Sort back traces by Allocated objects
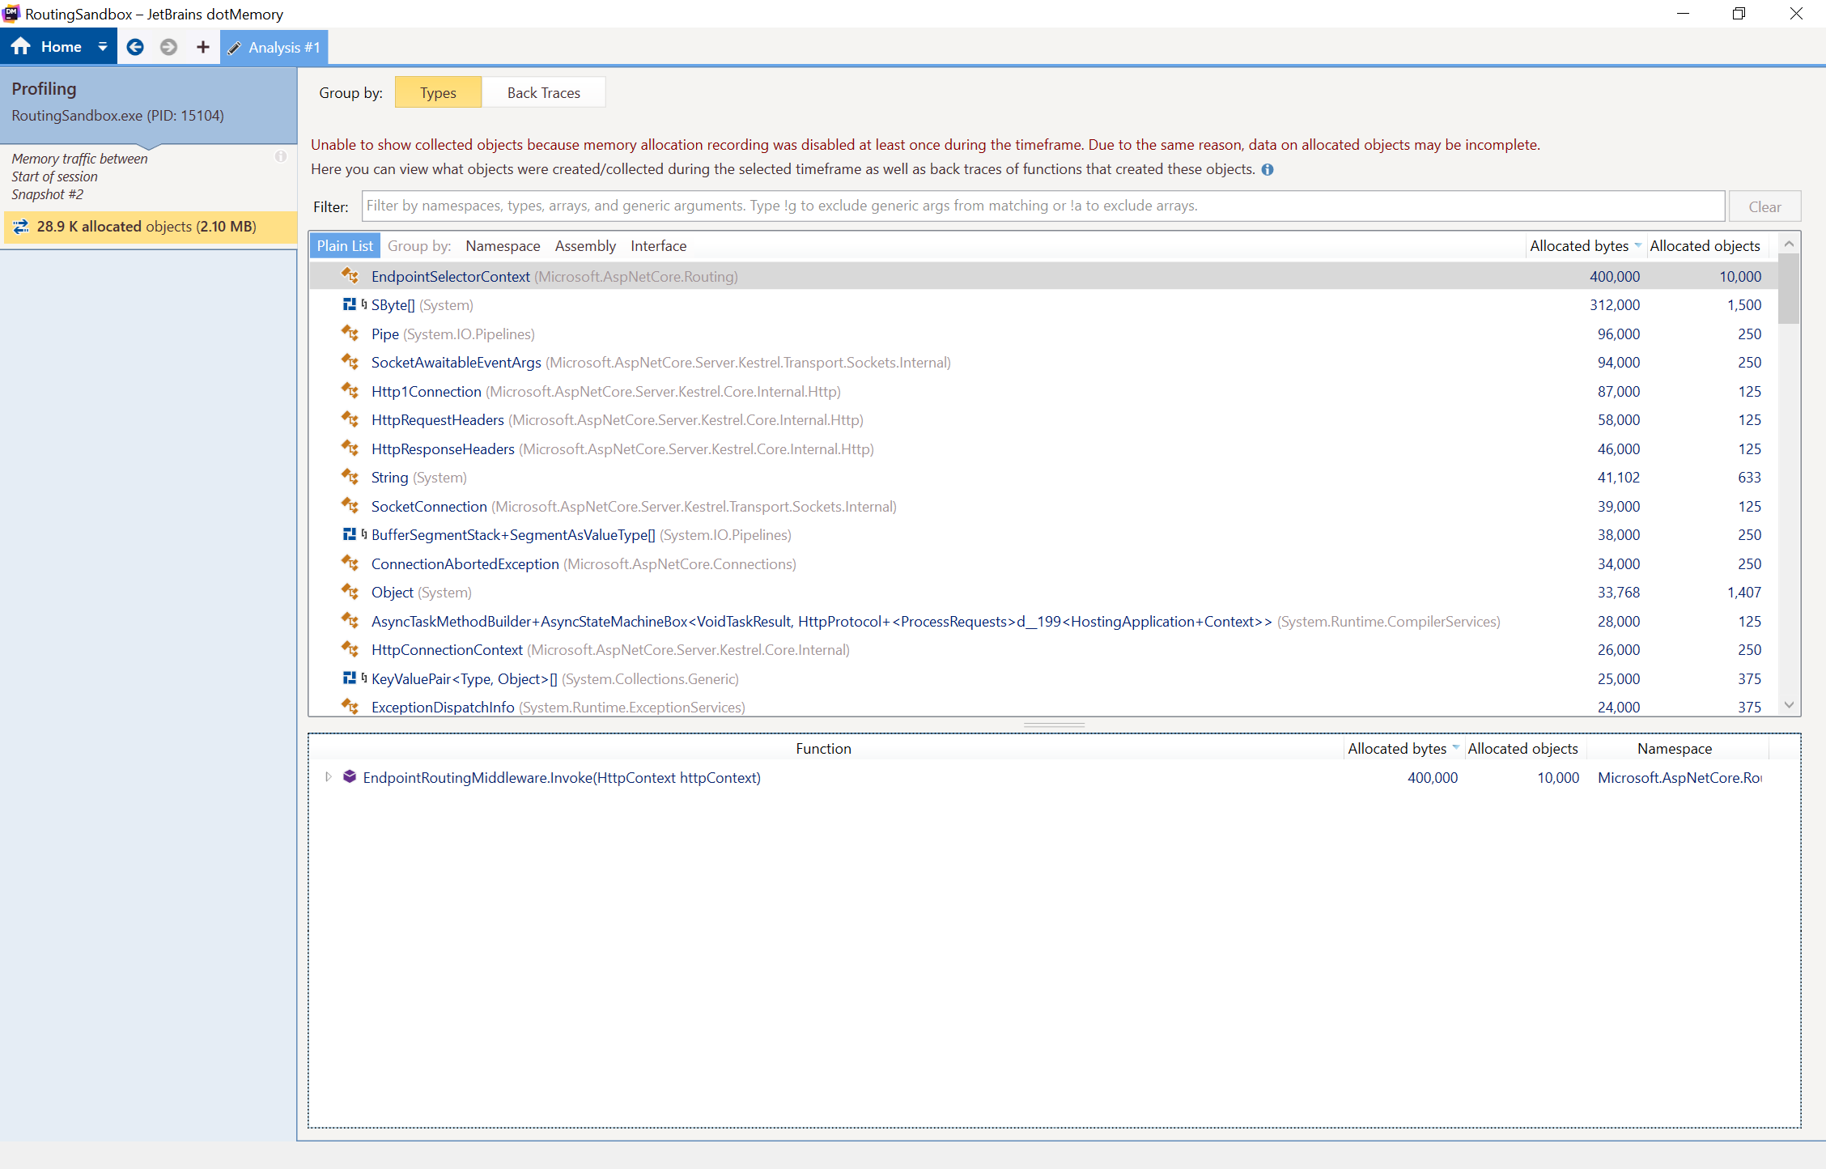The width and height of the screenshot is (1826, 1169). [x=1522, y=749]
